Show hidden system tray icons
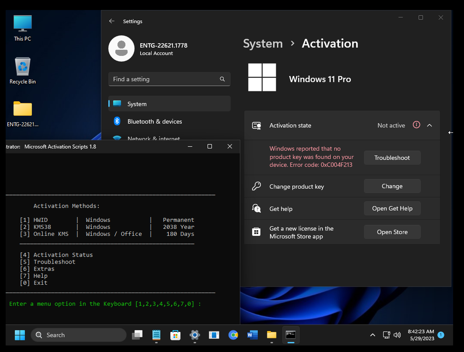The width and height of the screenshot is (464, 352). 372,335
